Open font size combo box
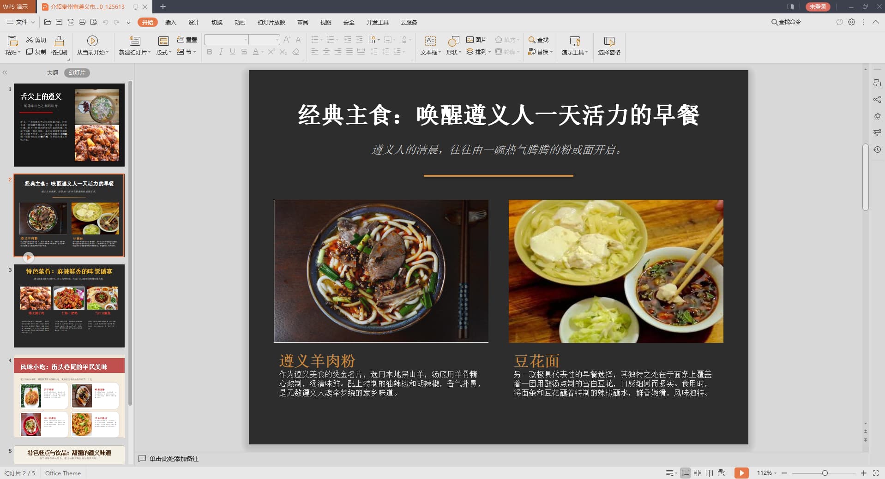This screenshot has width=885, height=479. coord(265,40)
